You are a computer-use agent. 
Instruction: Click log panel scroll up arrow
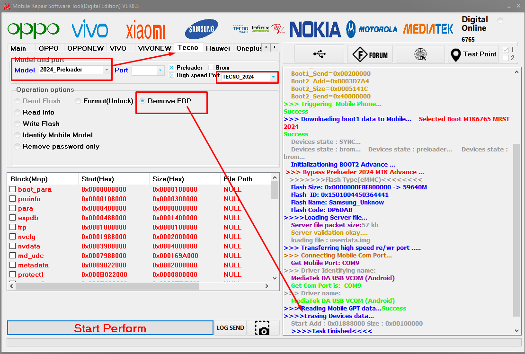(x=516, y=72)
